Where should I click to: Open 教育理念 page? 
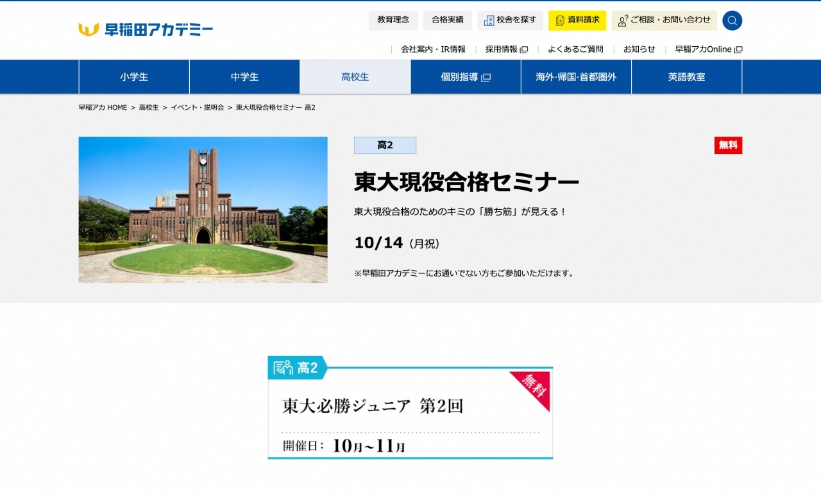[393, 21]
